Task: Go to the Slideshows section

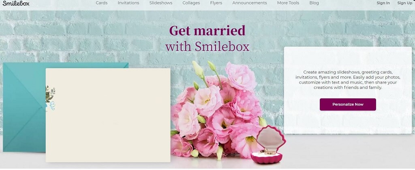Action: point(160,3)
